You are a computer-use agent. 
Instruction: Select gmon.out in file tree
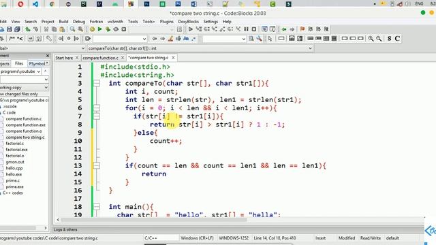(15, 162)
